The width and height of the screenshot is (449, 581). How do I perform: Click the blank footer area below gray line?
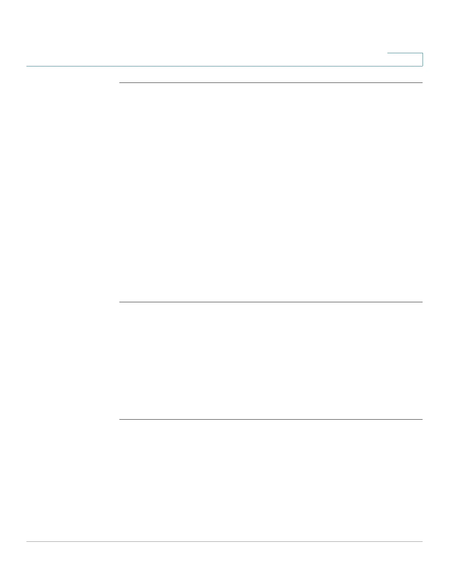(224, 561)
